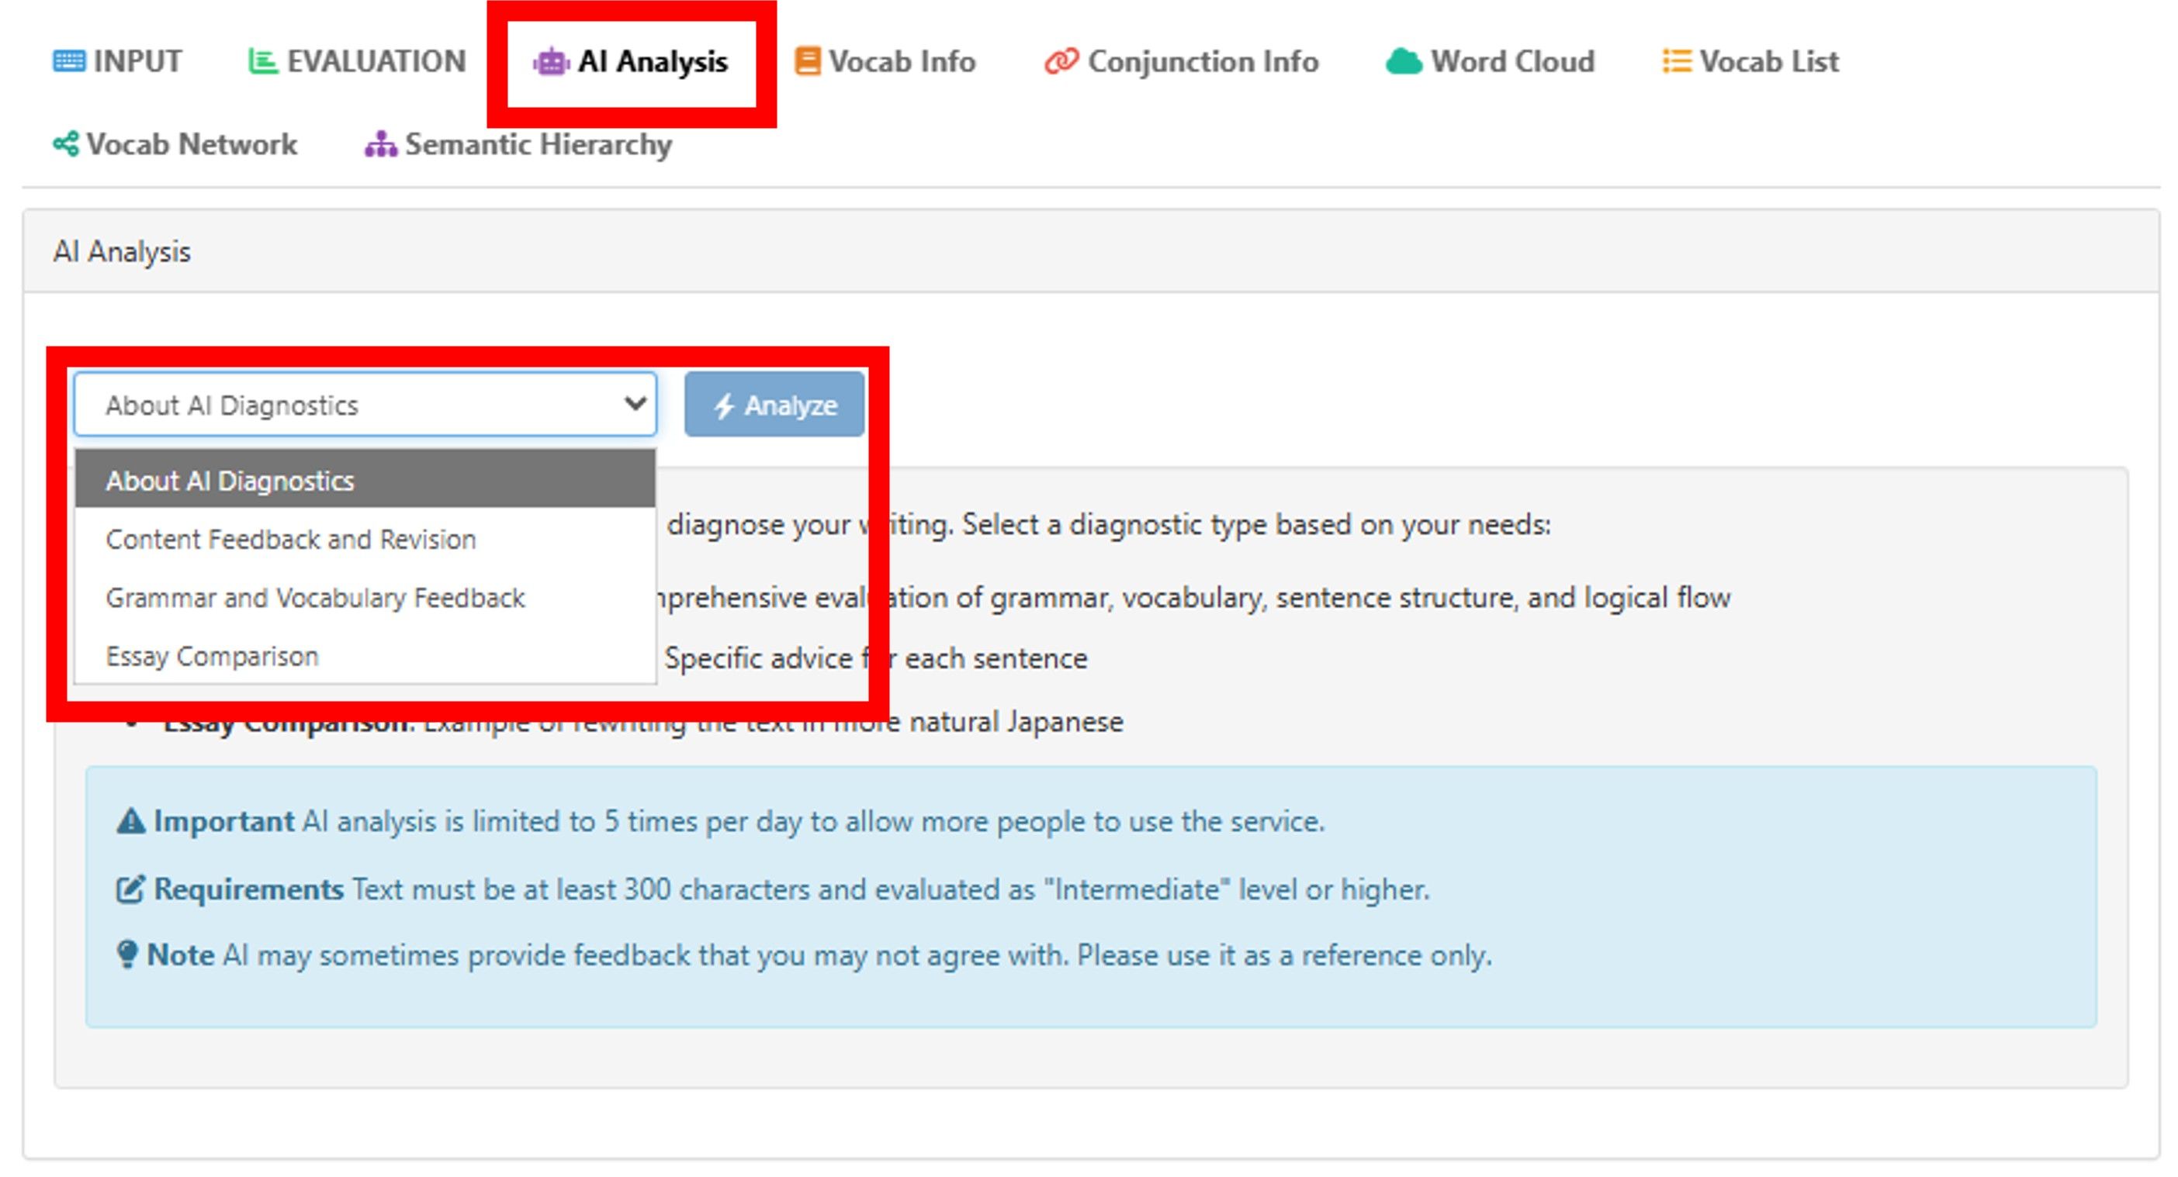This screenshot has height=1177, width=2178.
Task: Click the share-nodes icon for Vocab Network
Action: tap(66, 144)
